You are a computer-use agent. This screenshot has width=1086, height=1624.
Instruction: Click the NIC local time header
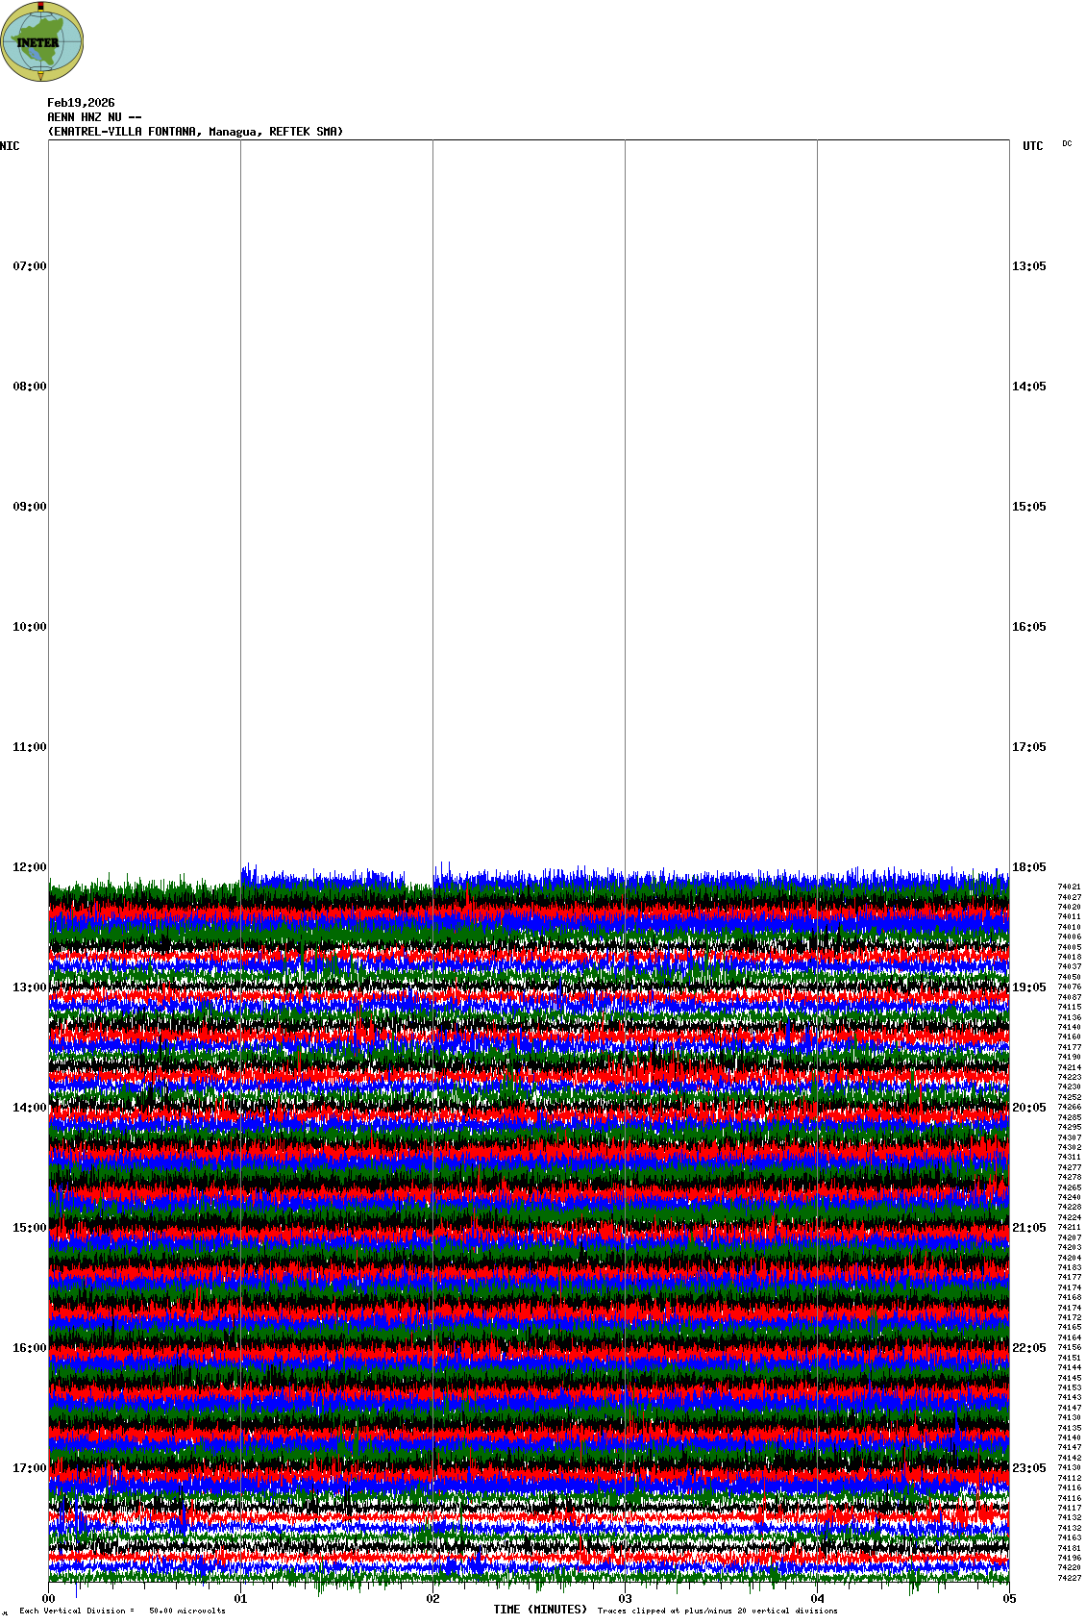pyautogui.click(x=10, y=146)
